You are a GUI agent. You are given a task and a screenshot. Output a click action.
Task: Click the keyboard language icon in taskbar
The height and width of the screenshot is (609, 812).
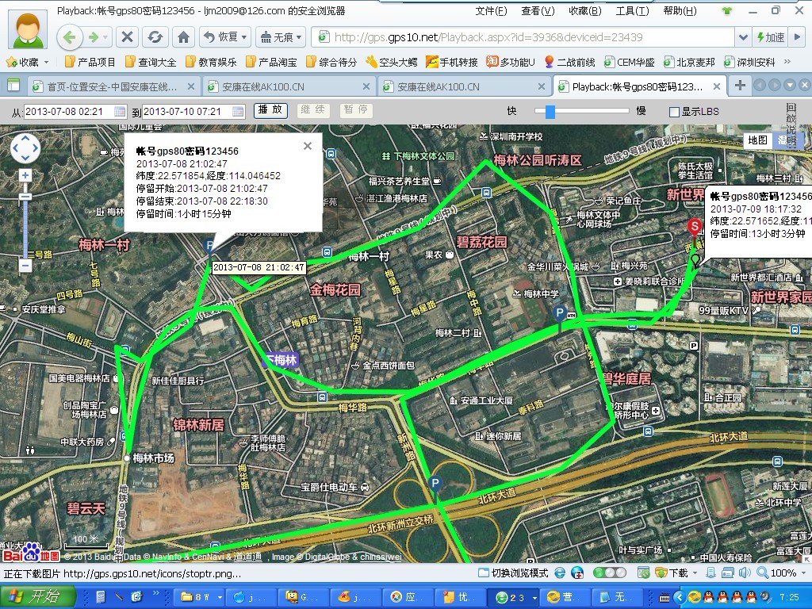[x=664, y=597]
